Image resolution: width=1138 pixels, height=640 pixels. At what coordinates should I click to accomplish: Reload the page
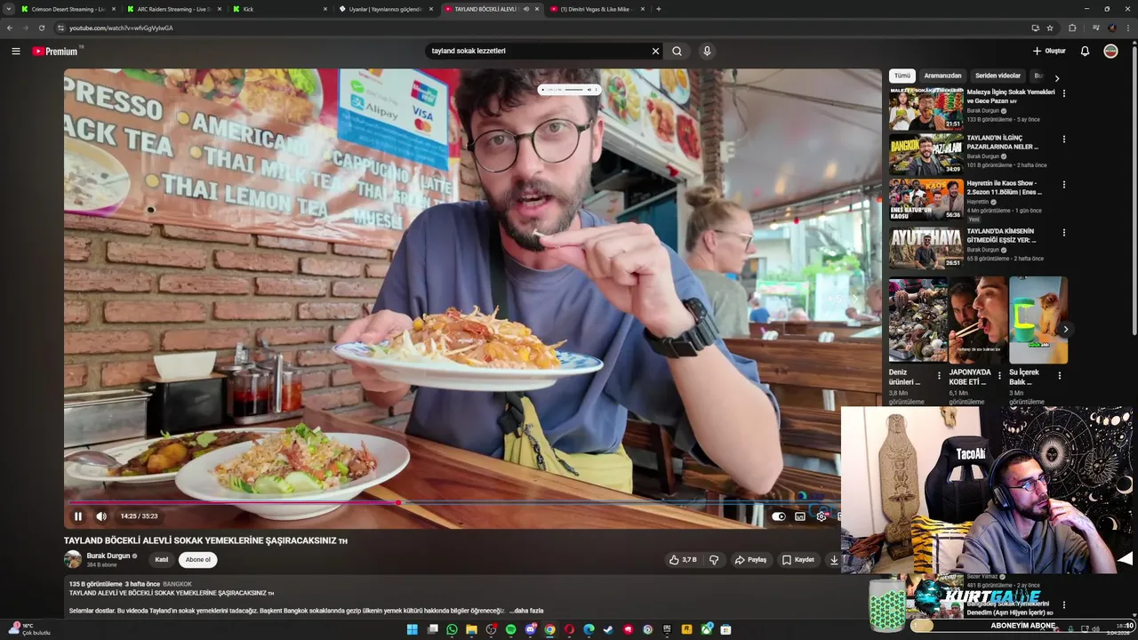41,28
